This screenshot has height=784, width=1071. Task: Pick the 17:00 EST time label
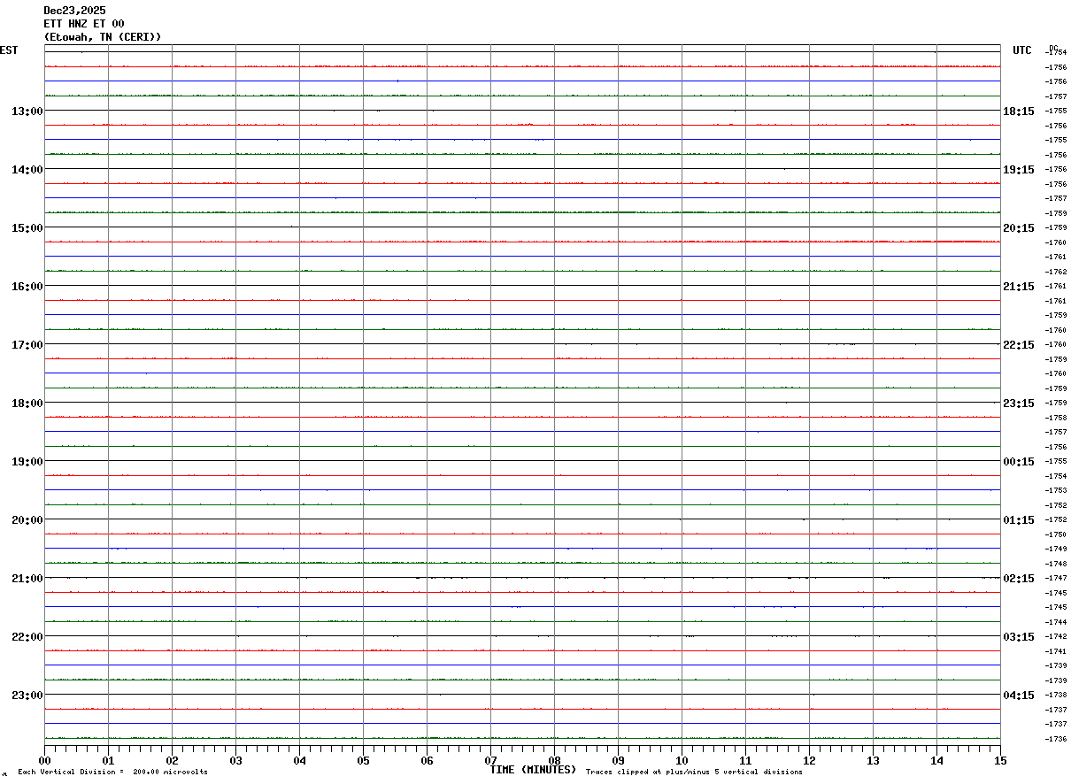coord(27,344)
